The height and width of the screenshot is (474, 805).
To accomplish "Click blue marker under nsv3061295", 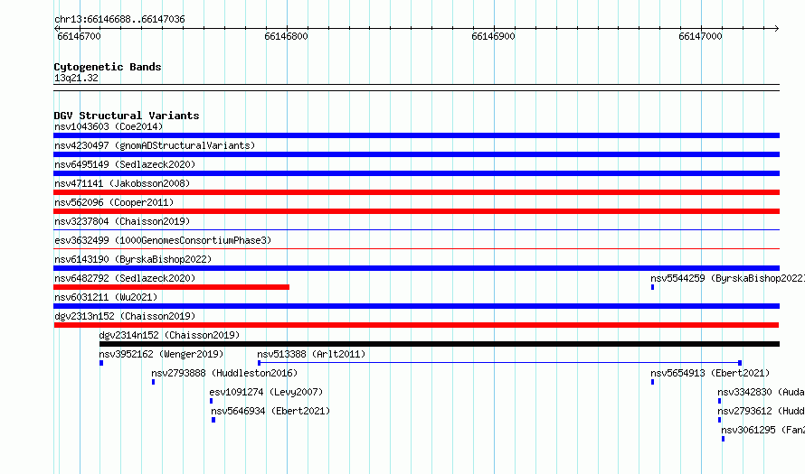I will point(723,439).
